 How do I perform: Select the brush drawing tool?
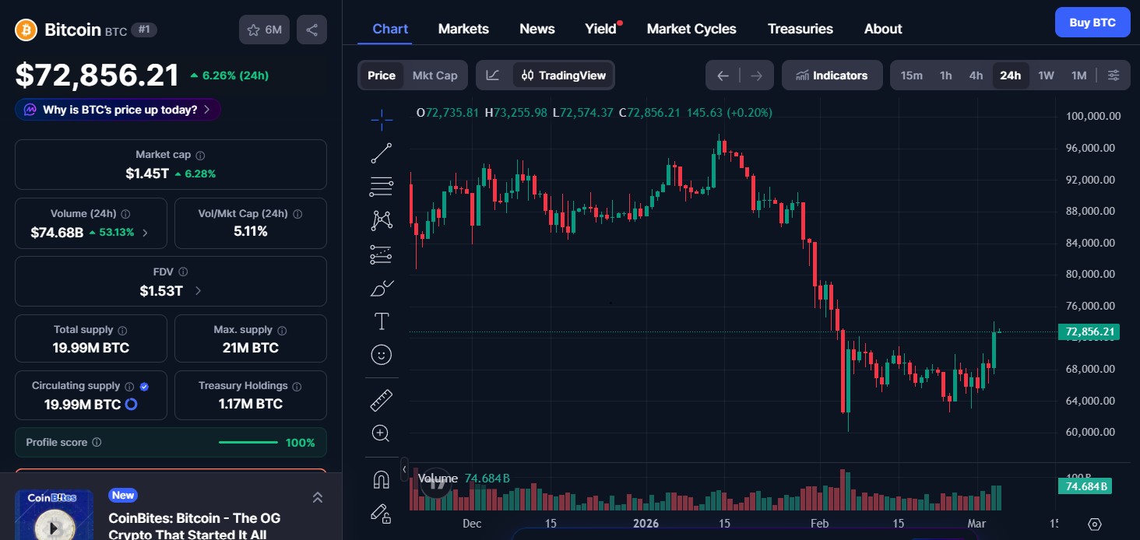tap(381, 288)
